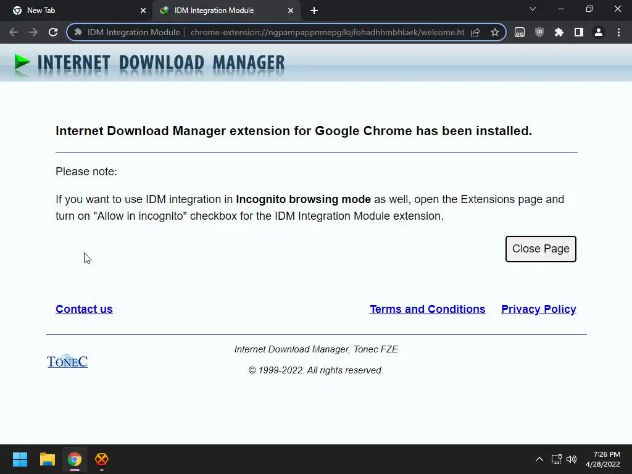Open File Explorer from the taskbar
Viewport: 632px width, 474px height.
[47, 459]
